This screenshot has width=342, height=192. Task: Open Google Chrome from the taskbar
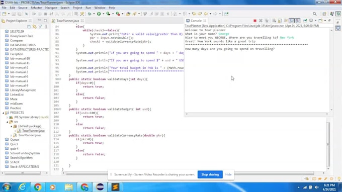[x=38, y=187]
